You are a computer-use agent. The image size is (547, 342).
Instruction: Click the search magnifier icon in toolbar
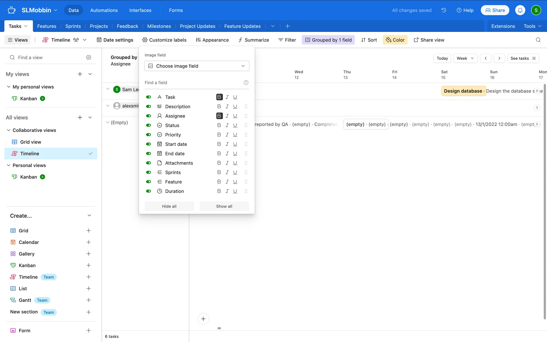(x=538, y=40)
